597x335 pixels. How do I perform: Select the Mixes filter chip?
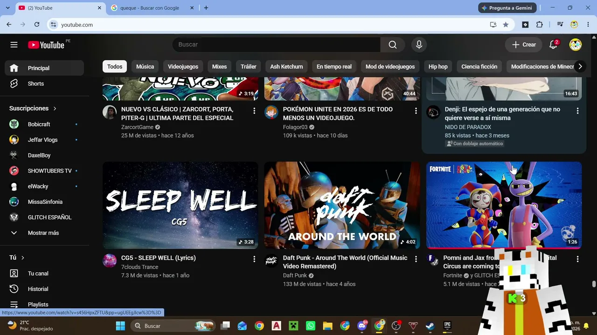click(x=219, y=67)
